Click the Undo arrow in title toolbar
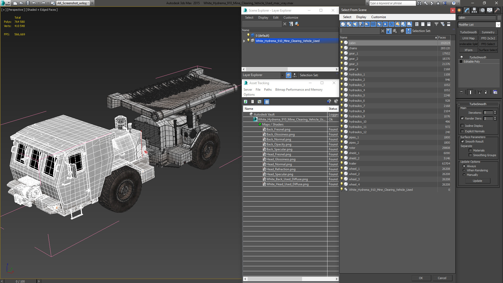The height and width of the screenshot is (283, 503). pos(34,3)
